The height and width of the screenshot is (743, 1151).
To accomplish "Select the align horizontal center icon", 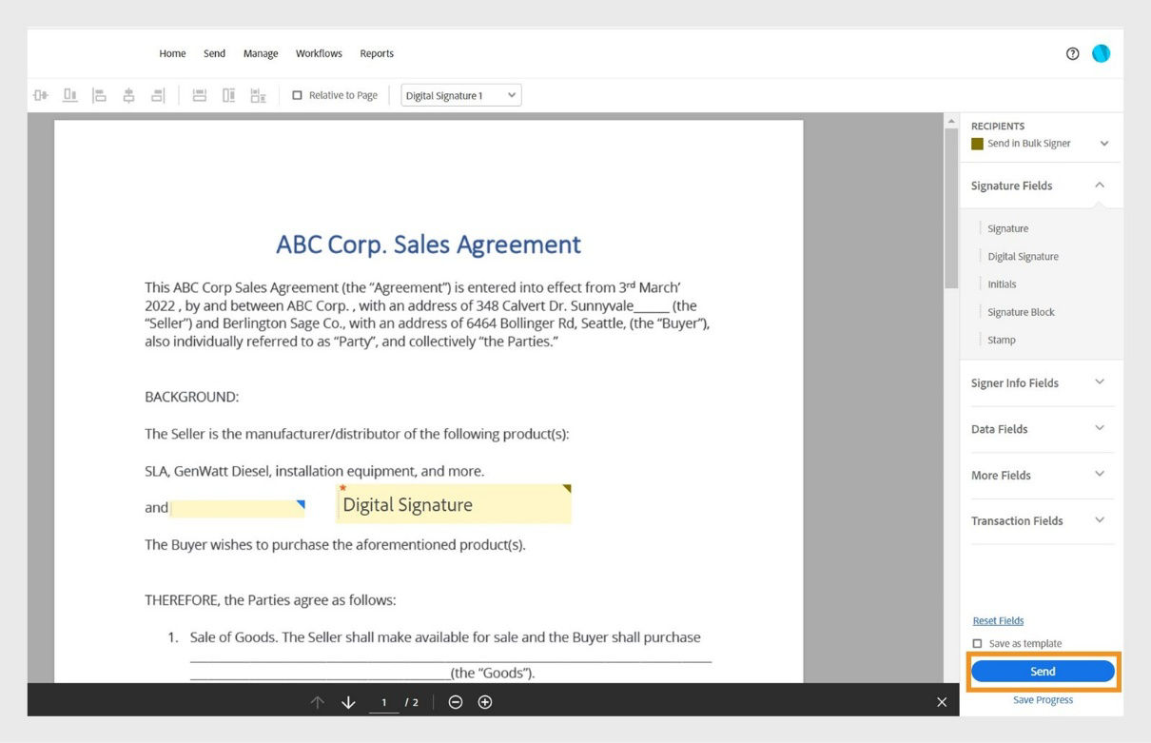I will (x=128, y=94).
